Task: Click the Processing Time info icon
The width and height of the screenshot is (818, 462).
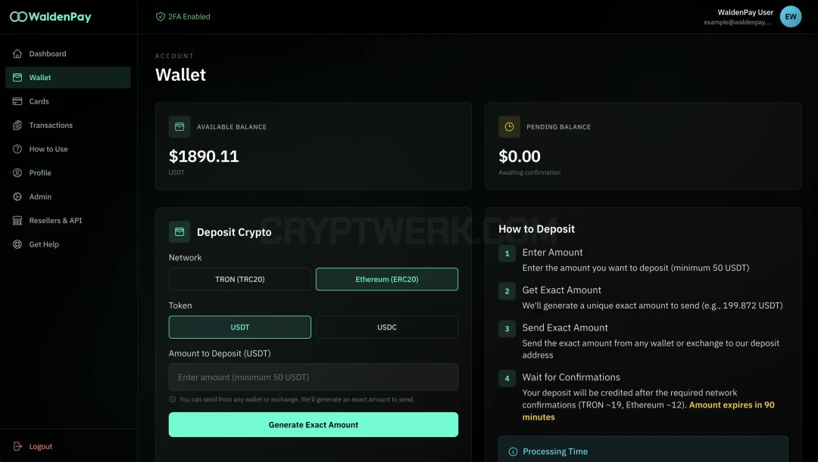Action: coord(513,451)
